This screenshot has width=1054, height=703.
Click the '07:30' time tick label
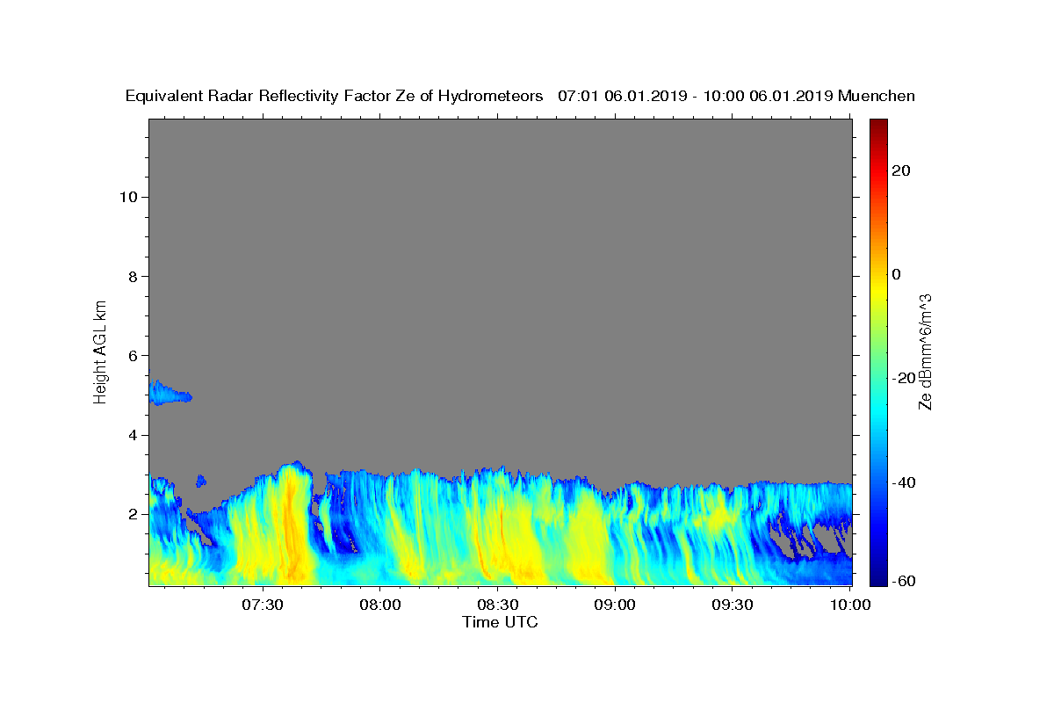263,605
